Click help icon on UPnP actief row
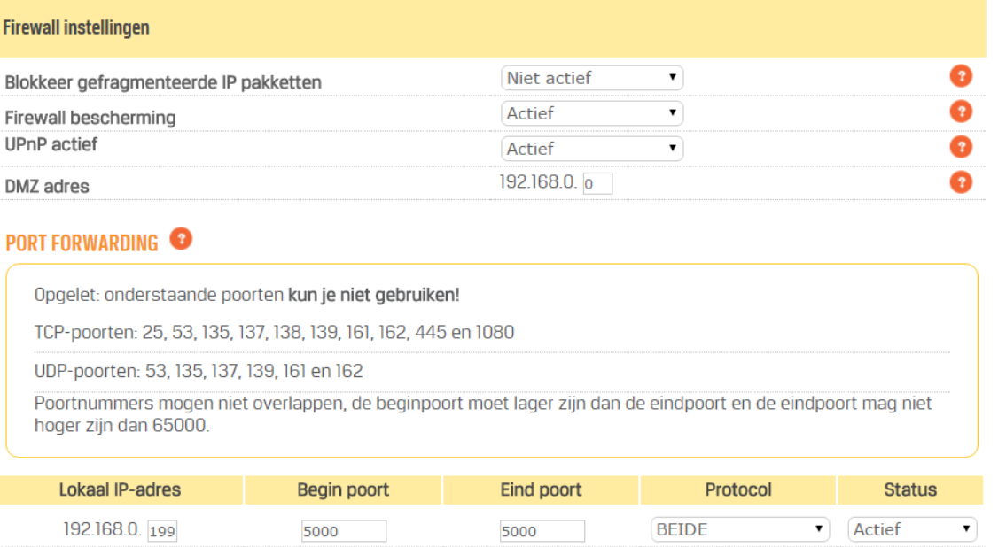Viewport: 1006px width, 547px height. [x=960, y=147]
